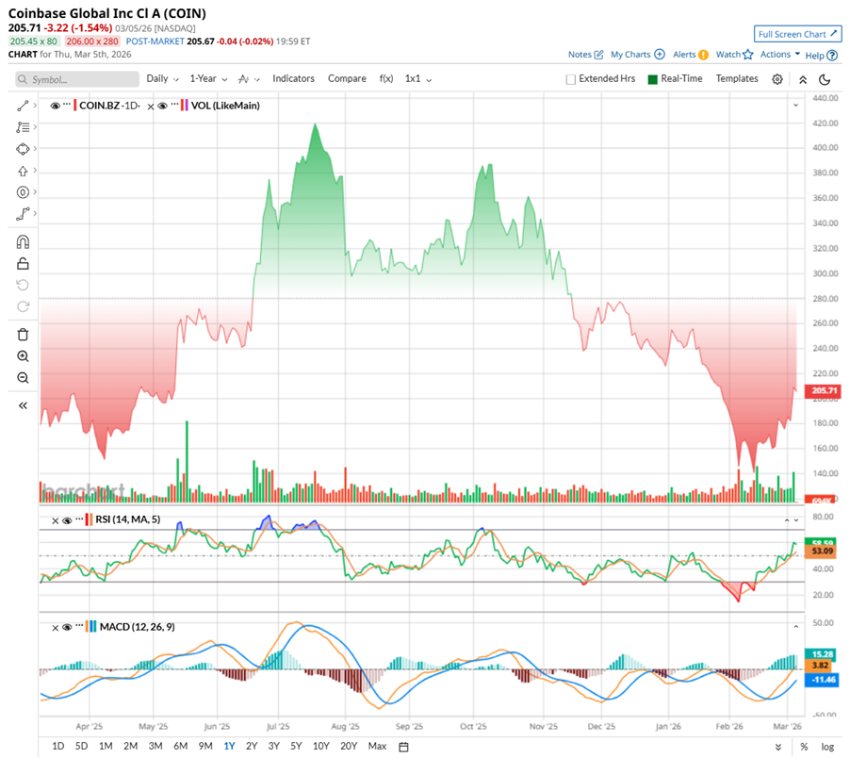This screenshot has width=850, height=758.
Task: Toggle visibility of the RSI indicator
Action: 67,520
